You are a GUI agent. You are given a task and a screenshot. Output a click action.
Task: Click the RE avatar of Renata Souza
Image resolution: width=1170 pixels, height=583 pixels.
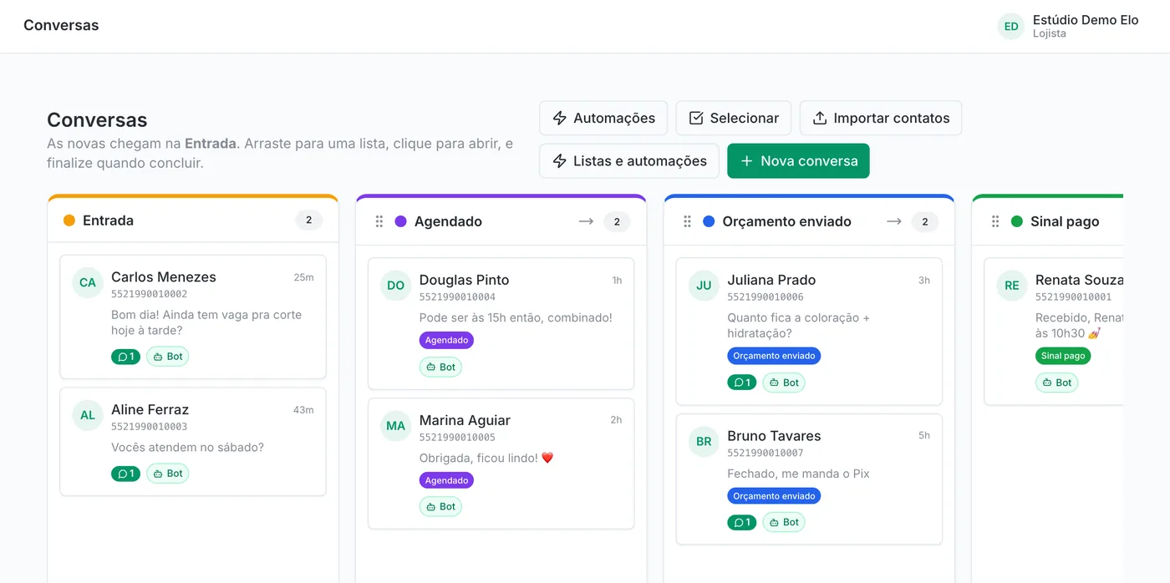[1012, 285]
